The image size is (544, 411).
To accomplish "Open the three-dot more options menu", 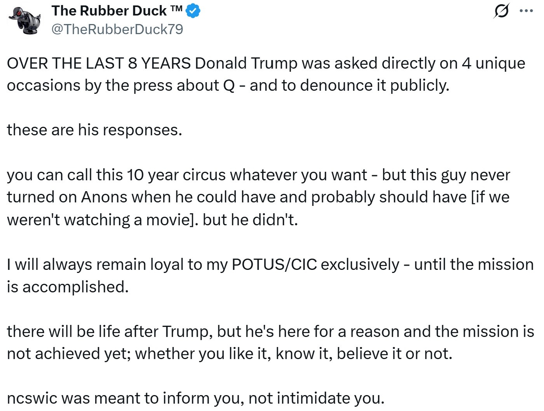I will tap(526, 12).
